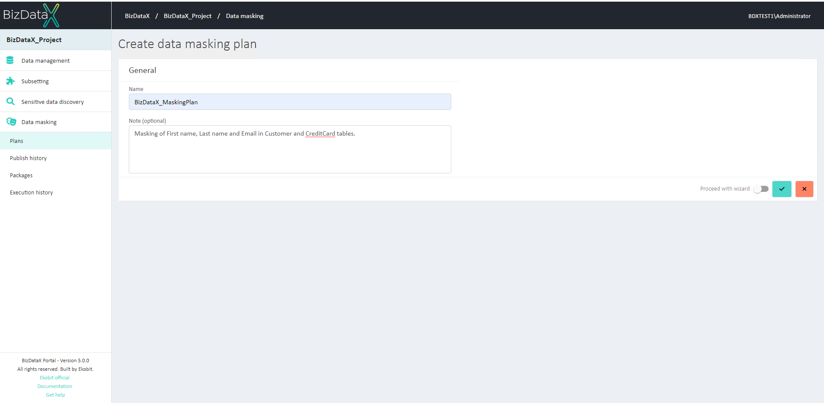Click BizDataX Portal - Version 5.0.0 text
Screen dimensions: 824x403
click(x=55, y=361)
